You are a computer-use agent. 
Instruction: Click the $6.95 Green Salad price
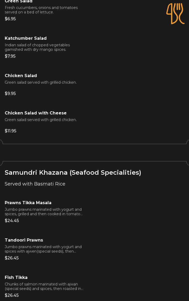[10, 19]
